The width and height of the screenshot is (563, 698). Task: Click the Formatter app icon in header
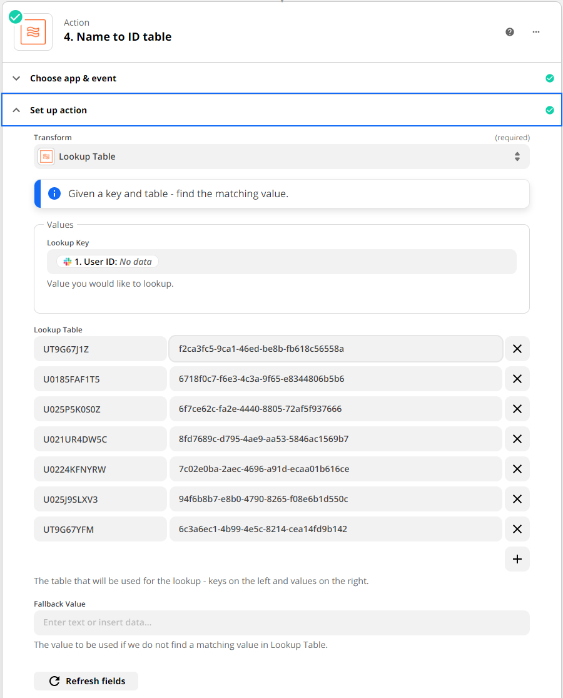coord(33,32)
